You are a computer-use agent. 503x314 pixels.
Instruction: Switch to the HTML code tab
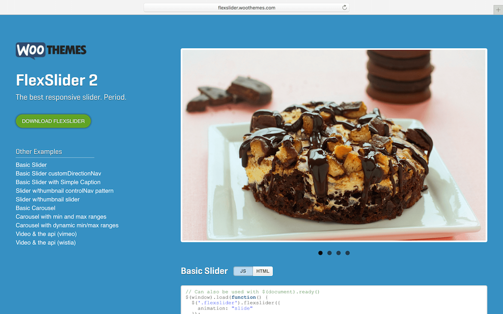pyautogui.click(x=263, y=271)
